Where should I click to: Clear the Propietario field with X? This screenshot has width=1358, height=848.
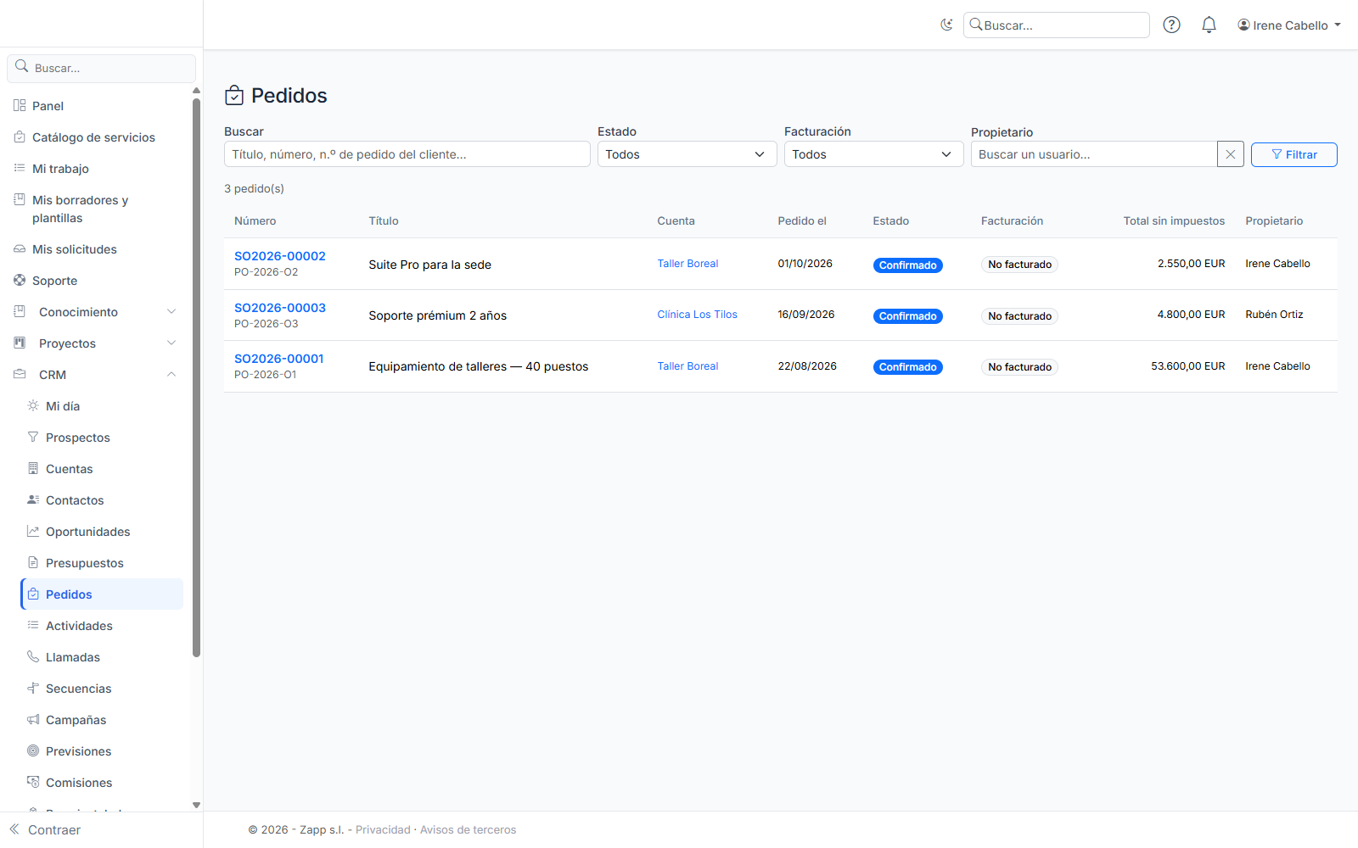coord(1231,154)
